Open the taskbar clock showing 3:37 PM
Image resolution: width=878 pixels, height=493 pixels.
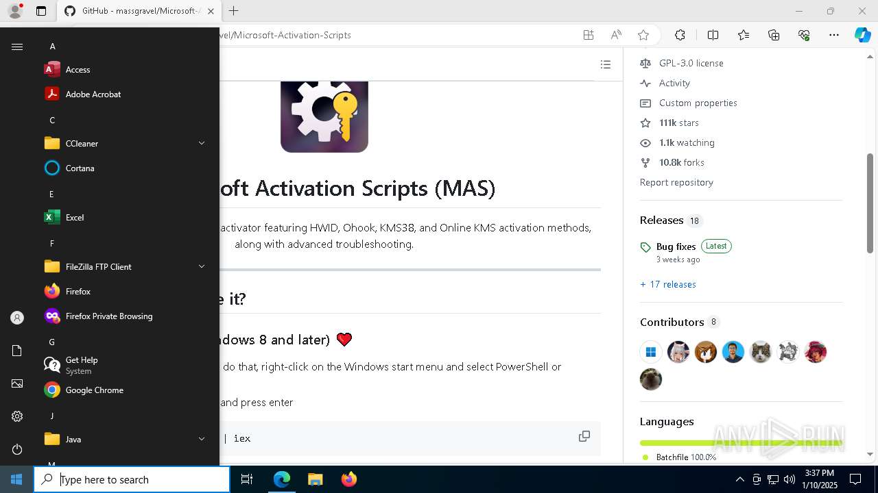819,479
